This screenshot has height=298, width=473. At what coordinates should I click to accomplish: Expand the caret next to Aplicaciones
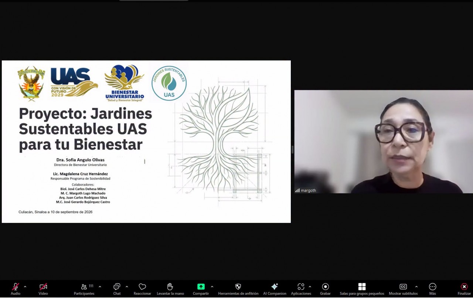(310, 287)
